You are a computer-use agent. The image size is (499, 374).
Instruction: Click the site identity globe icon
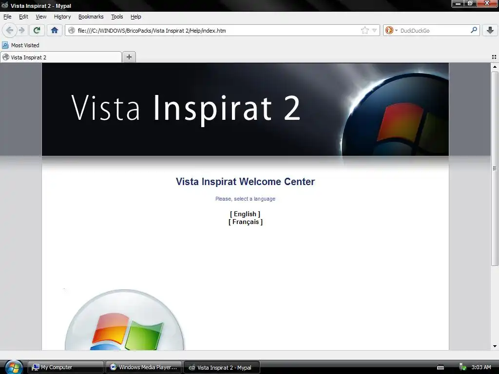(72, 31)
